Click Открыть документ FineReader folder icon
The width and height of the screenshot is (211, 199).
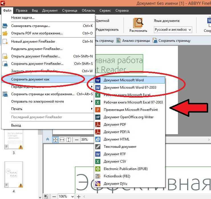click(x=5, y=56)
